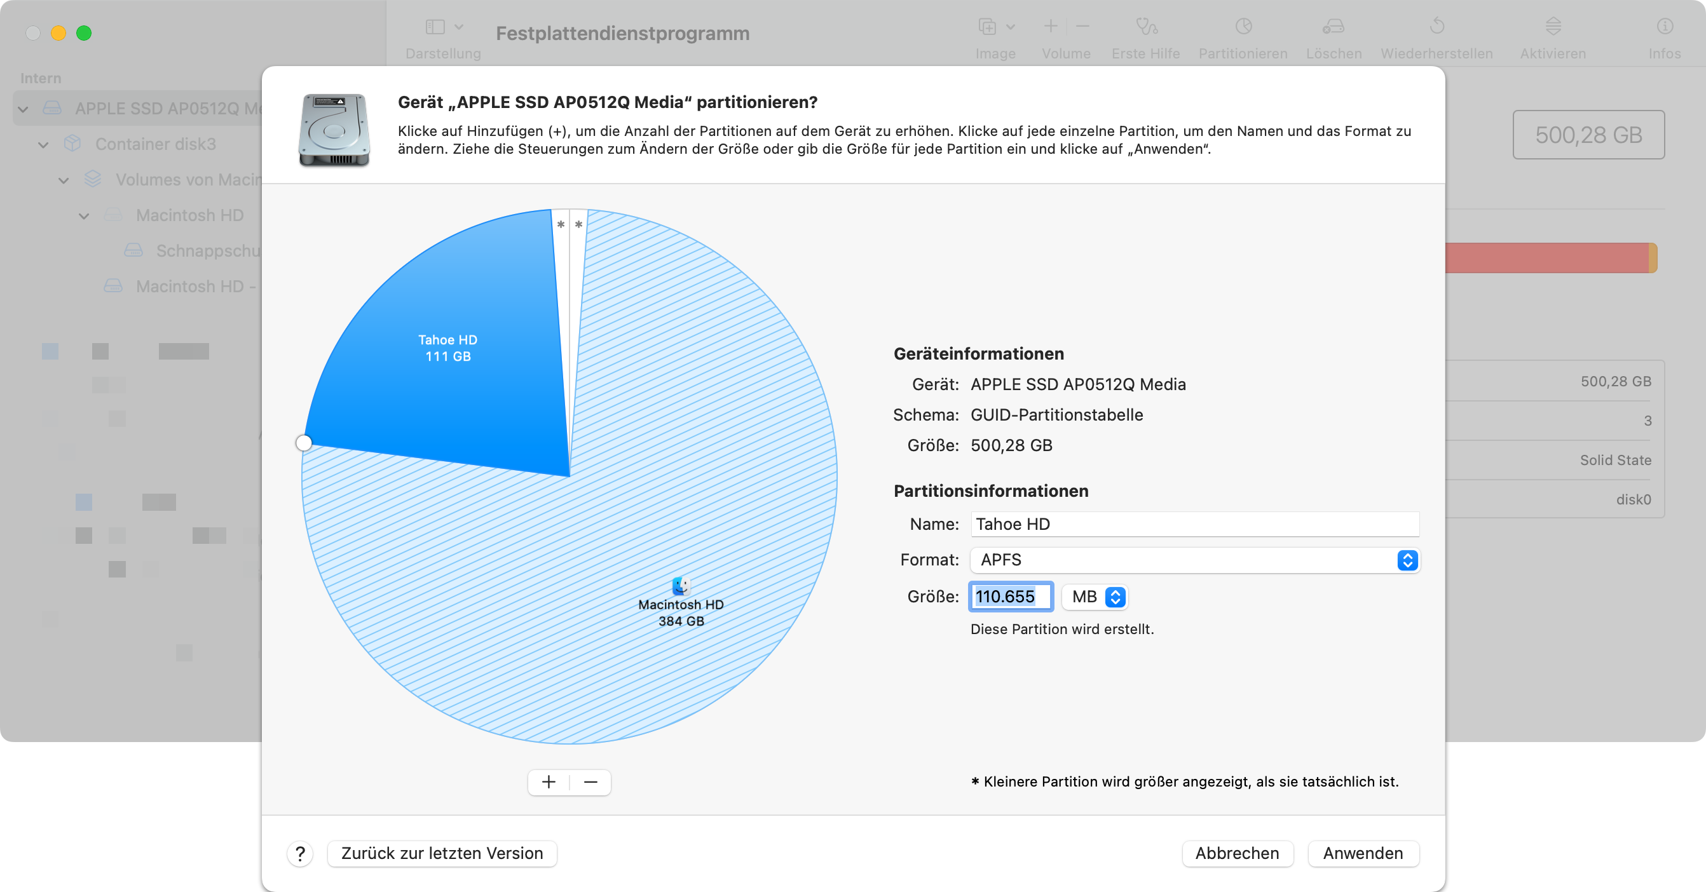This screenshot has height=892, width=1706.
Task: Open the Image dropdown chevron
Action: [1011, 27]
